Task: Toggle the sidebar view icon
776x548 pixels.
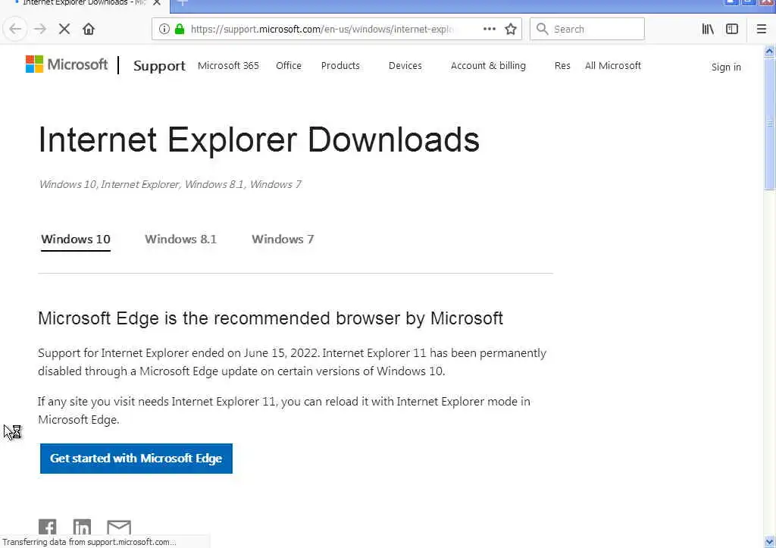Action: click(732, 30)
